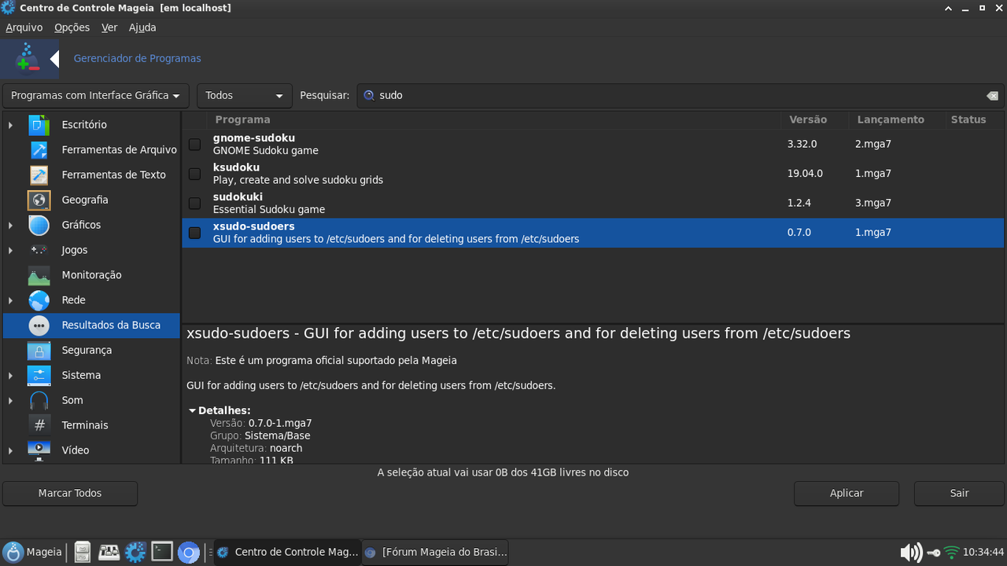
Task: Select the Som headphones icon
Action: (39, 400)
